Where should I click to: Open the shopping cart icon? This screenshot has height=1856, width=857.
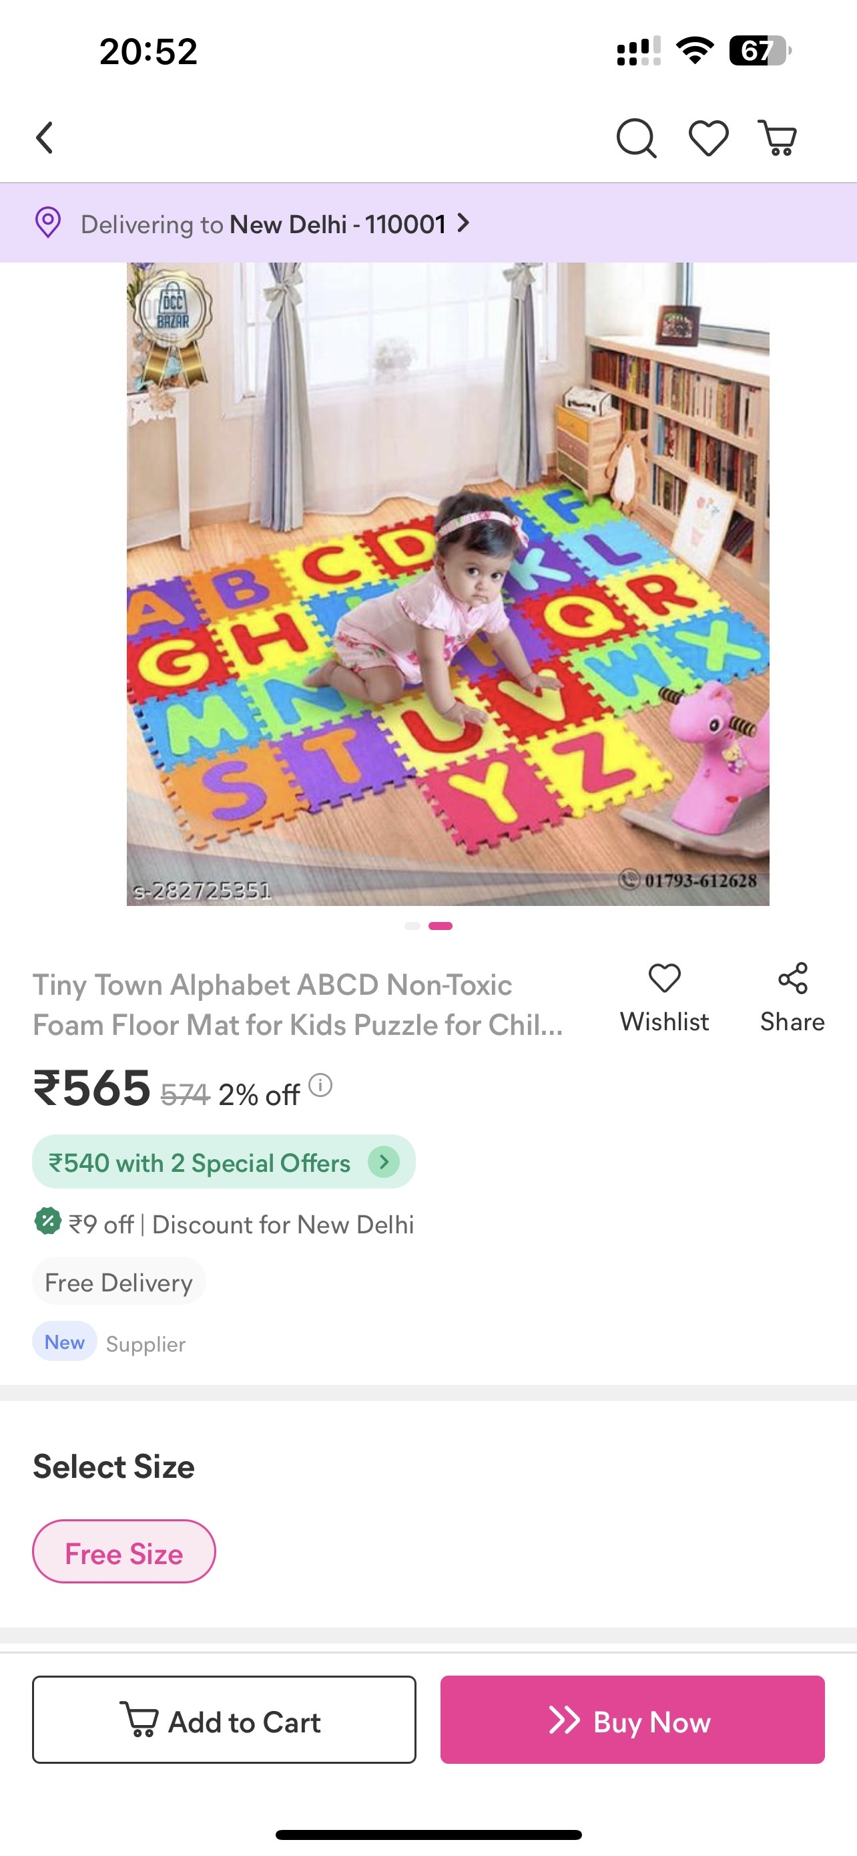pyautogui.click(x=778, y=138)
